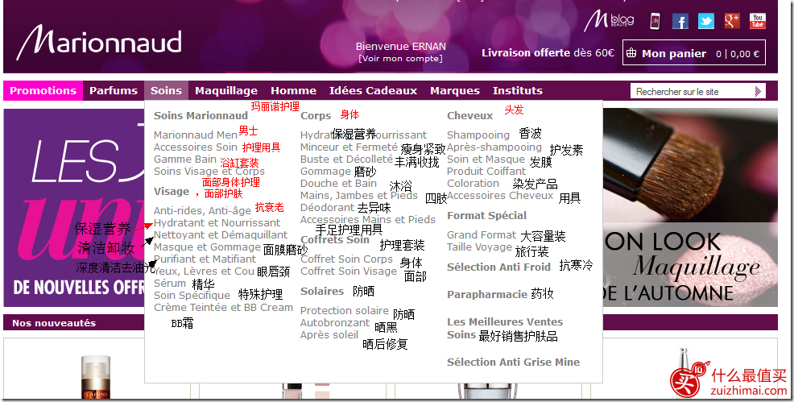Open Sélection Anti Grise Mine link

pos(513,363)
